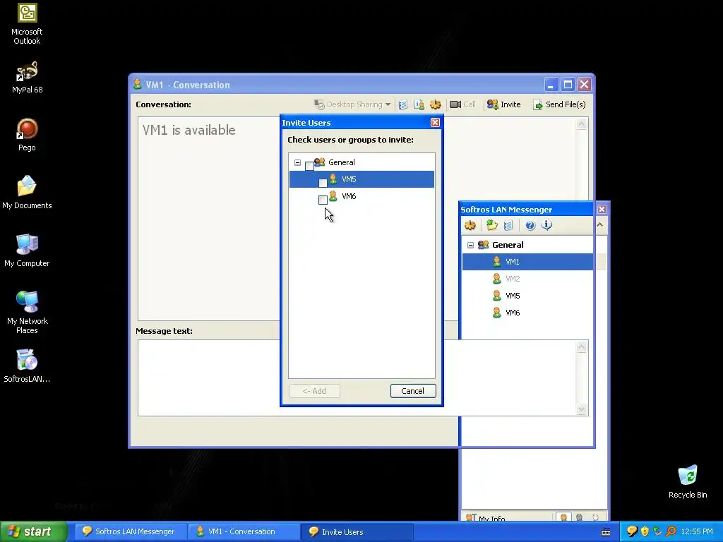Click message text scrollbar up arrow
Screen dimensions: 723x542
pyautogui.click(x=582, y=347)
